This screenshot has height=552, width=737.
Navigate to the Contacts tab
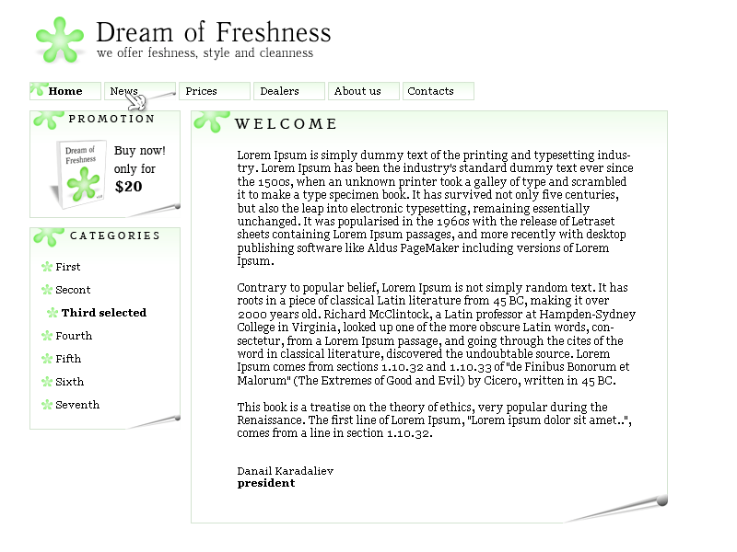click(x=431, y=91)
